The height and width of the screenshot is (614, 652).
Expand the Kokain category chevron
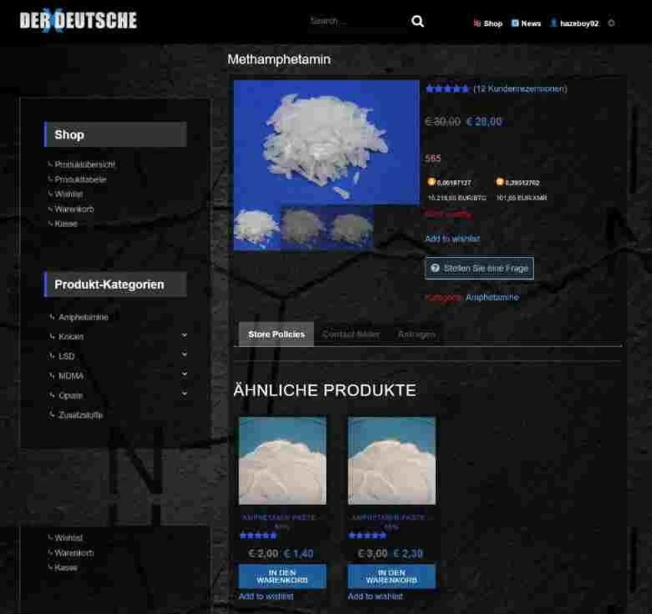[x=184, y=335]
